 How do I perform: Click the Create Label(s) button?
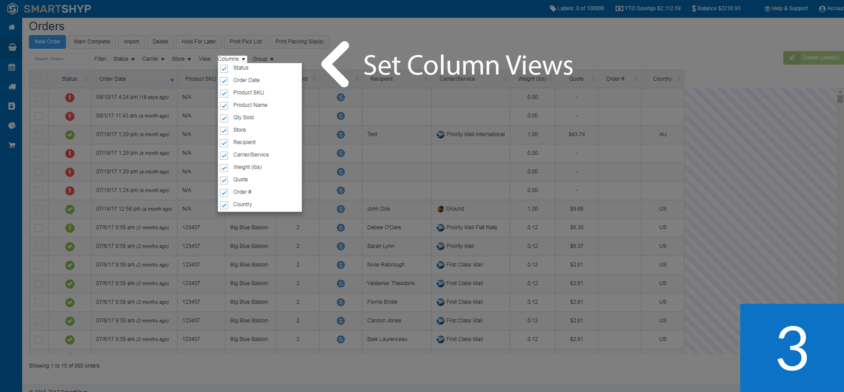[814, 58]
